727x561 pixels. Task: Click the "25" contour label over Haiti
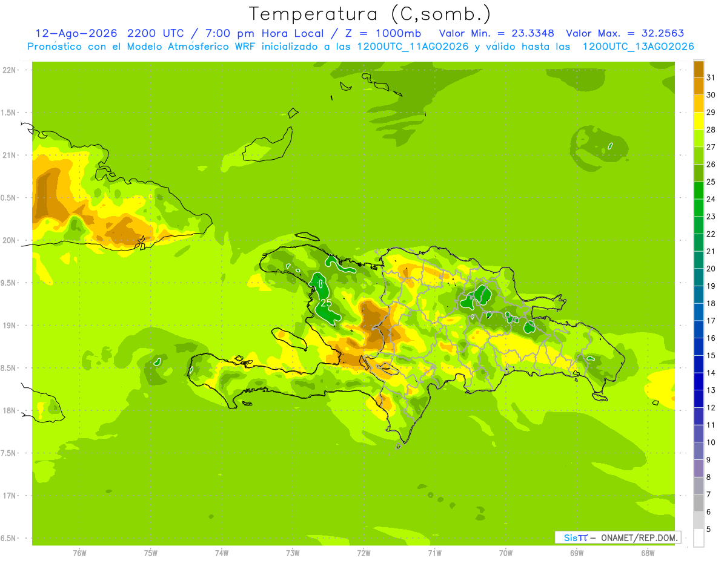pos(325,303)
